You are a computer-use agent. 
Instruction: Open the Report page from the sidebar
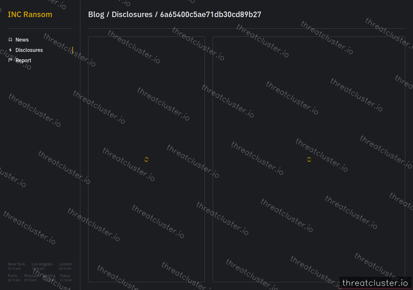23,60
